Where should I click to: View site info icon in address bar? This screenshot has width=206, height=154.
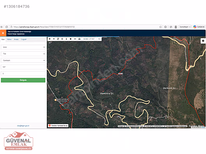coord(11,27)
